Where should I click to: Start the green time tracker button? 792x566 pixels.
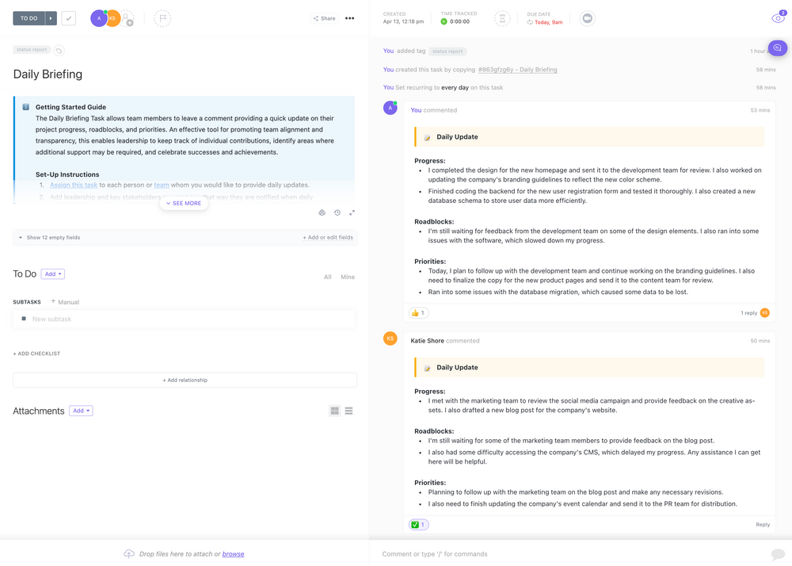(x=444, y=22)
